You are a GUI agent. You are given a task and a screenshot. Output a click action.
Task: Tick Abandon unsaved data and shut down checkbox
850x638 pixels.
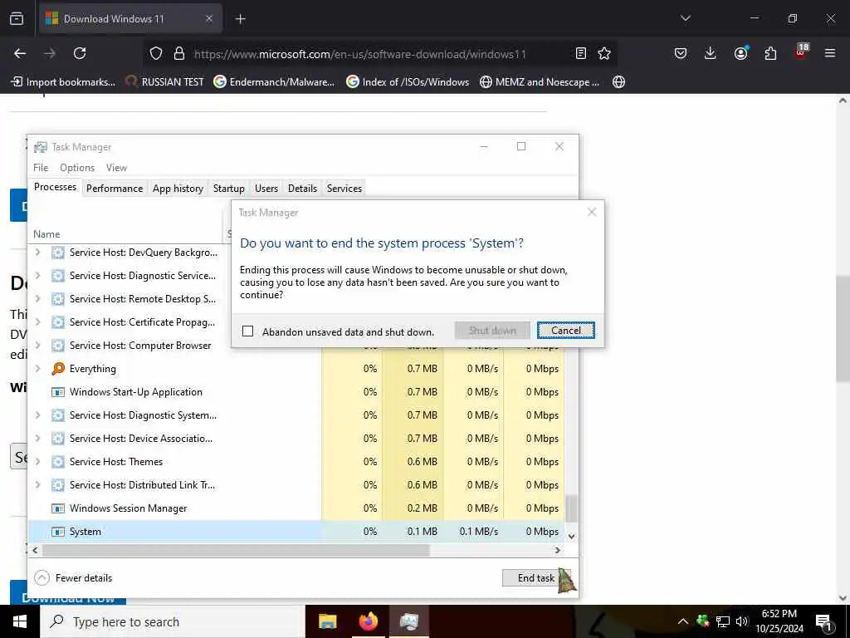pyautogui.click(x=247, y=331)
